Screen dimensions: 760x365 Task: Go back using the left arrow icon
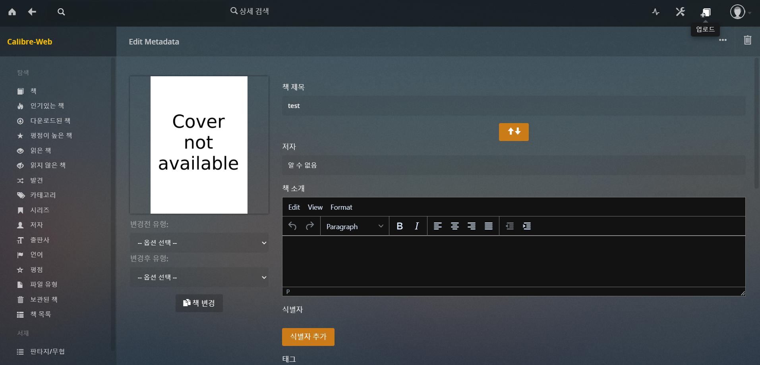point(32,12)
